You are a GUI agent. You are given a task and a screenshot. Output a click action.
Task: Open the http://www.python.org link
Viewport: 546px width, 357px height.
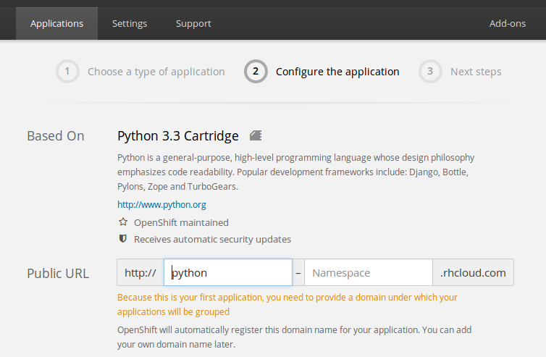(x=161, y=204)
